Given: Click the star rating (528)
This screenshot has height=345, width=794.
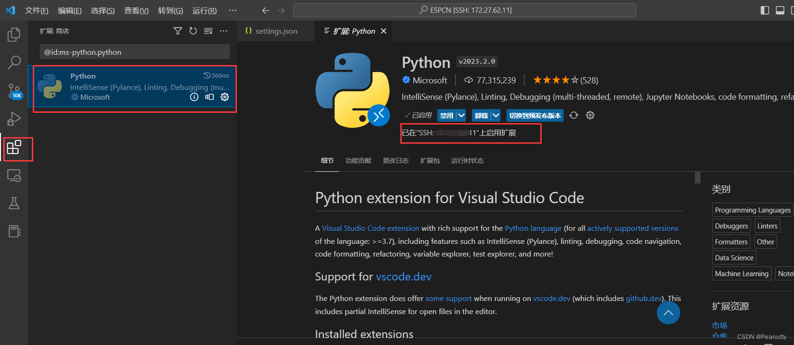Looking at the screenshot, I should click(566, 80).
